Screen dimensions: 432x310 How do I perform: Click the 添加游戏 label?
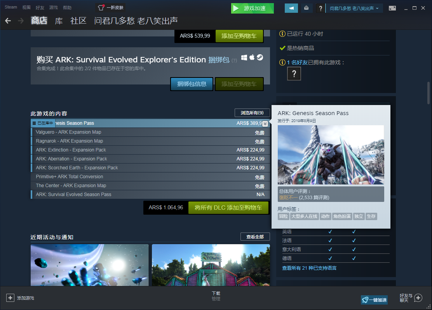tap(26, 298)
